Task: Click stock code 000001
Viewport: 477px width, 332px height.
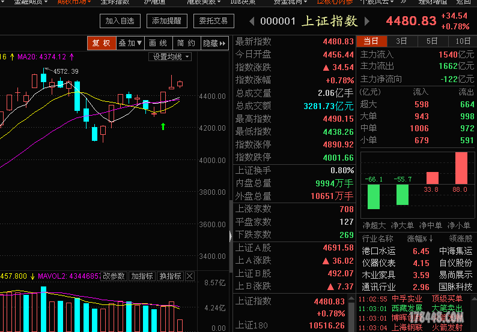Action: (x=278, y=21)
